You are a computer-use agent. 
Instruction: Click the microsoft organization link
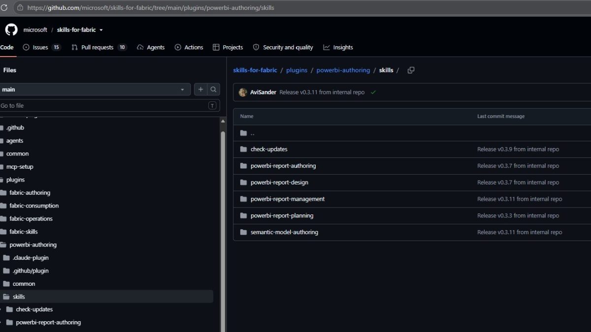35,30
